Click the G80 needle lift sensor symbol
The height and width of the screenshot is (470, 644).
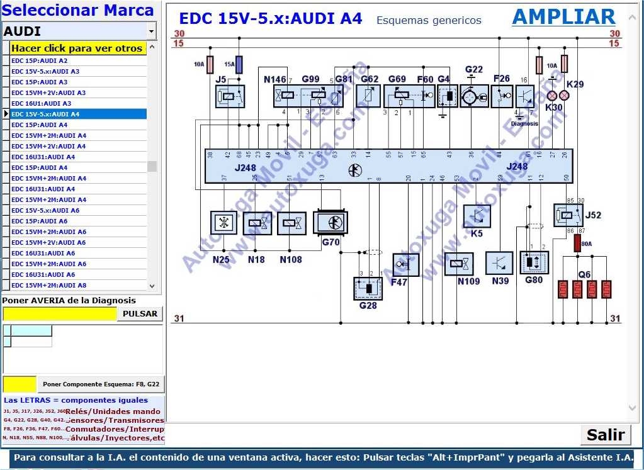pos(534,262)
